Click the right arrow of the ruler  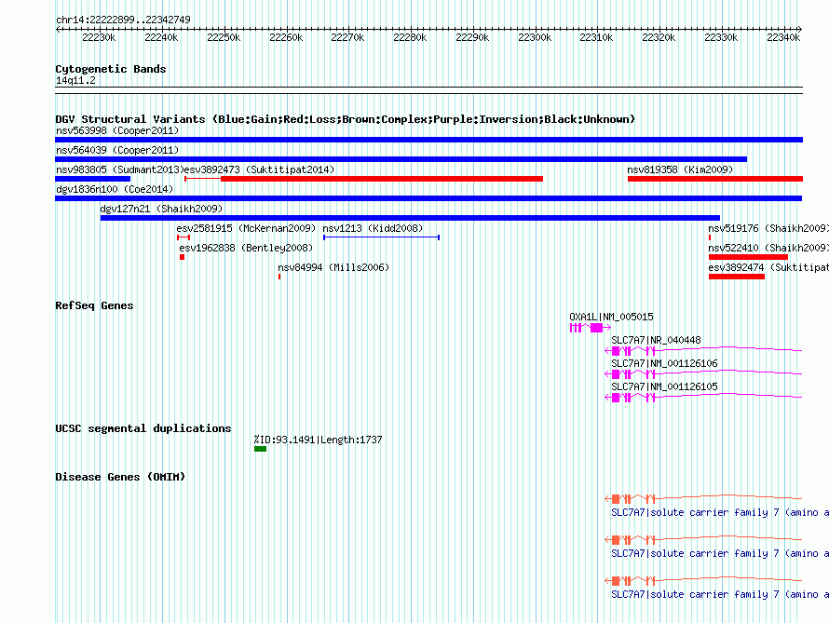[x=800, y=30]
